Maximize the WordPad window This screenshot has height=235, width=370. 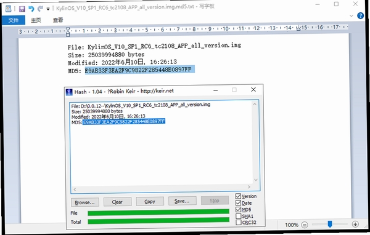(336, 4)
